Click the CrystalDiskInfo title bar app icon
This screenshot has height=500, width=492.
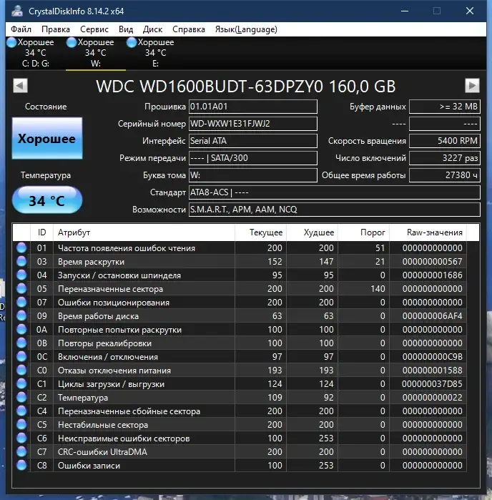coord(17,11)
